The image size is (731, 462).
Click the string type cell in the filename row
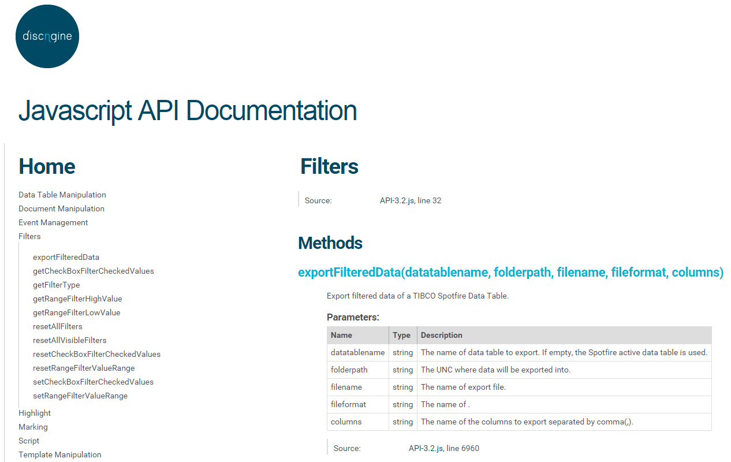(403, 387)
